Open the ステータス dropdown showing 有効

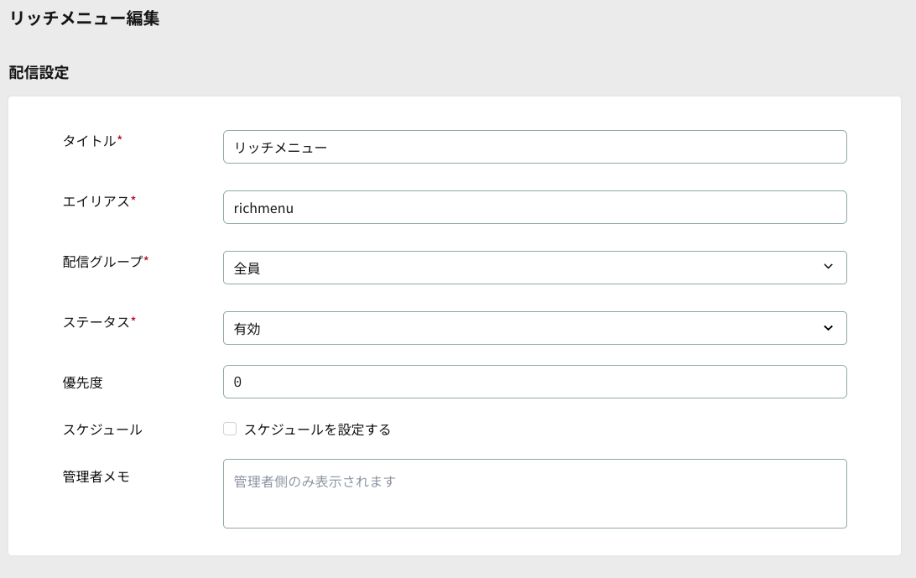tap(534, 328)
